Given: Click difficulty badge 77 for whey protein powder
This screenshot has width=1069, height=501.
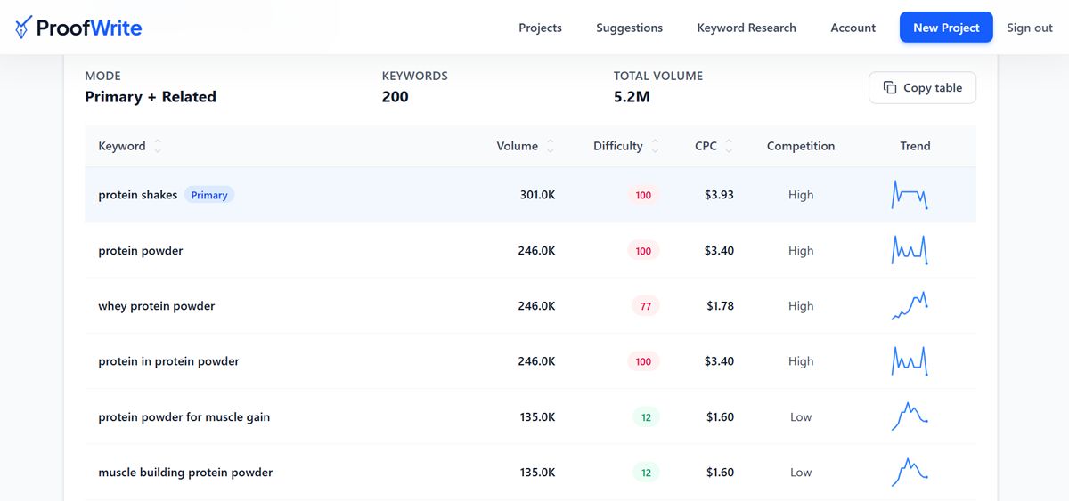Looking at the screenshot, I should [x=645, y=305].
